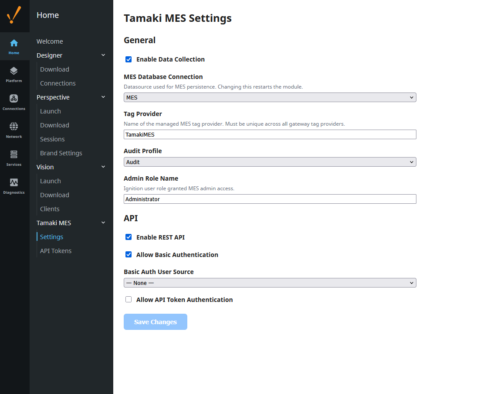
Task: Open the Services section icon
Action: 14,158
